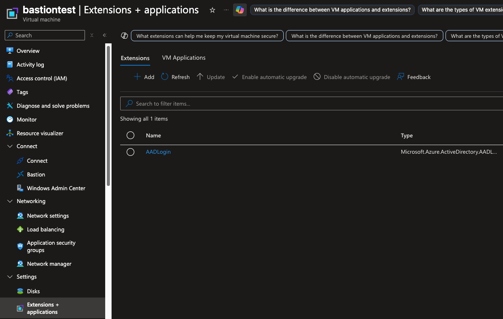
Task: Click the Copilot icon in the header
Action: click(x=239, y=10)
